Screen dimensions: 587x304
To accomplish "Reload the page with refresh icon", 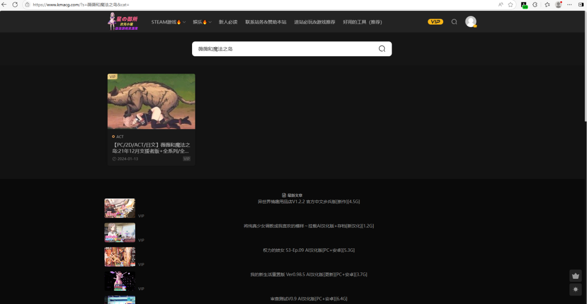I will click(x=15, y=5).
